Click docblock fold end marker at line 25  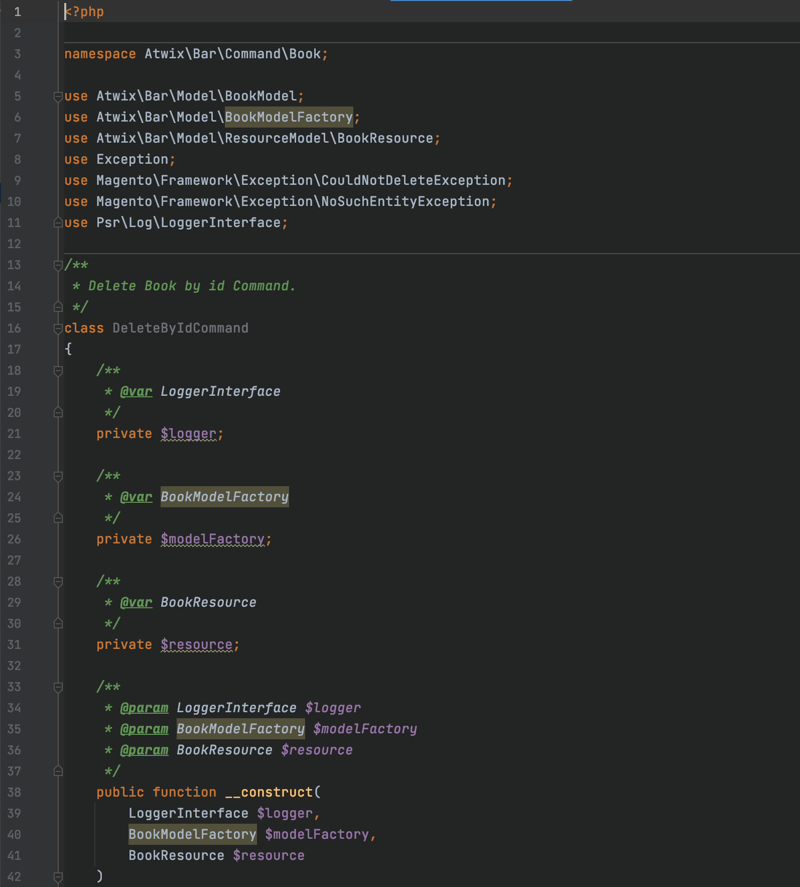click(x=58, y=518)
